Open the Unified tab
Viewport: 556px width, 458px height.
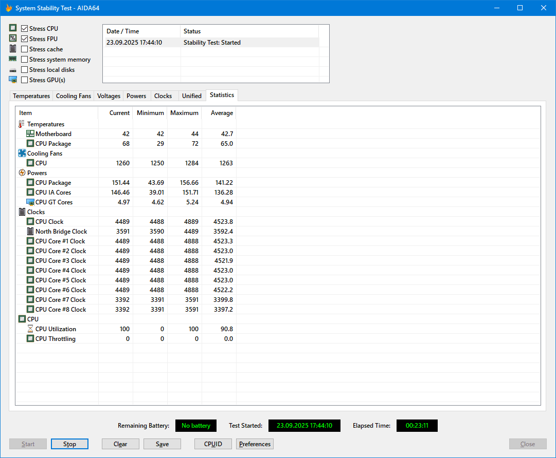192,96
